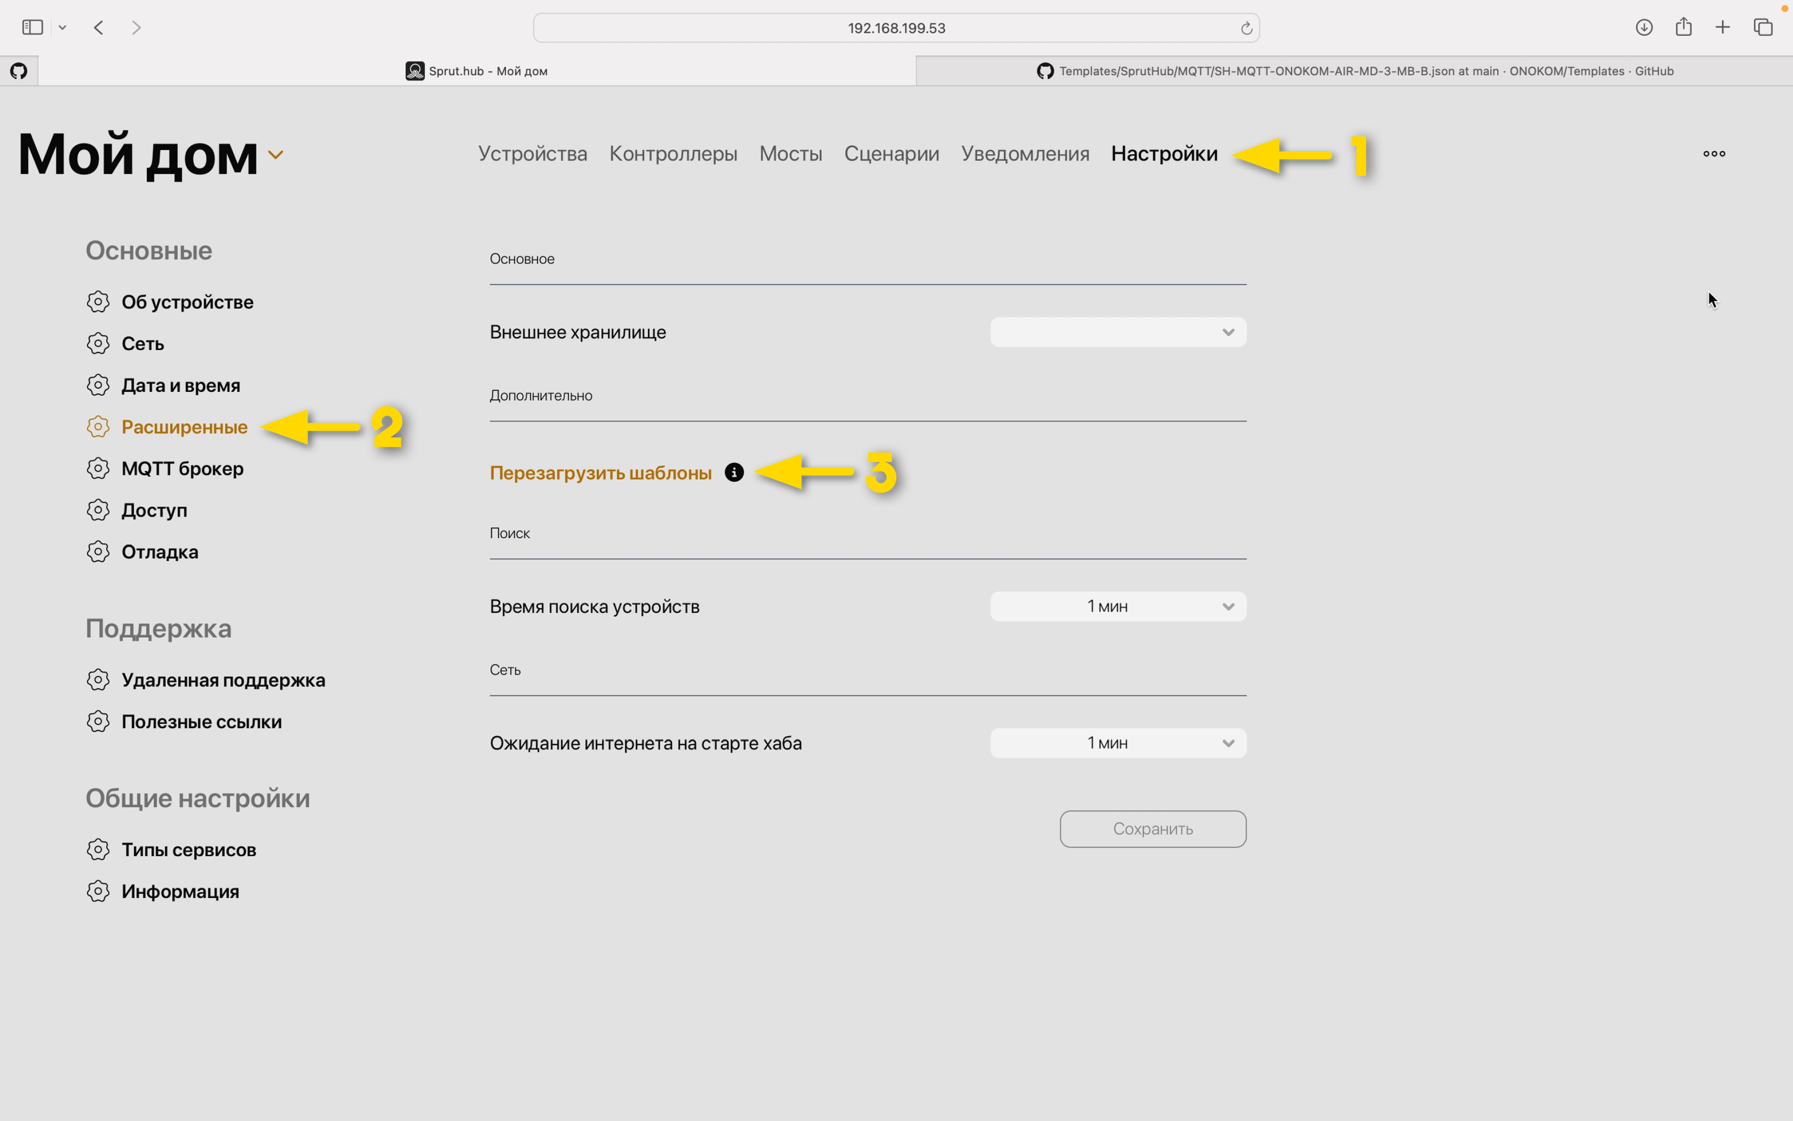
Task: Click the Share icon in Safari toolbar
Action: (x=1683, y=28)
